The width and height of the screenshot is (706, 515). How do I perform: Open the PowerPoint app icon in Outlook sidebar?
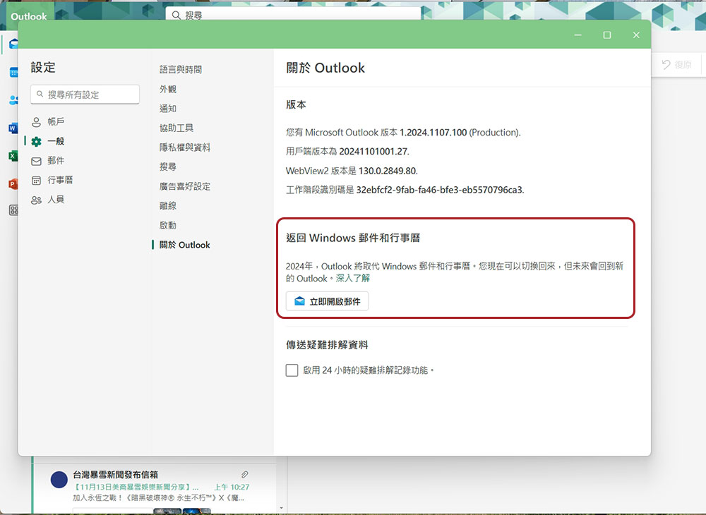point(13,184)
